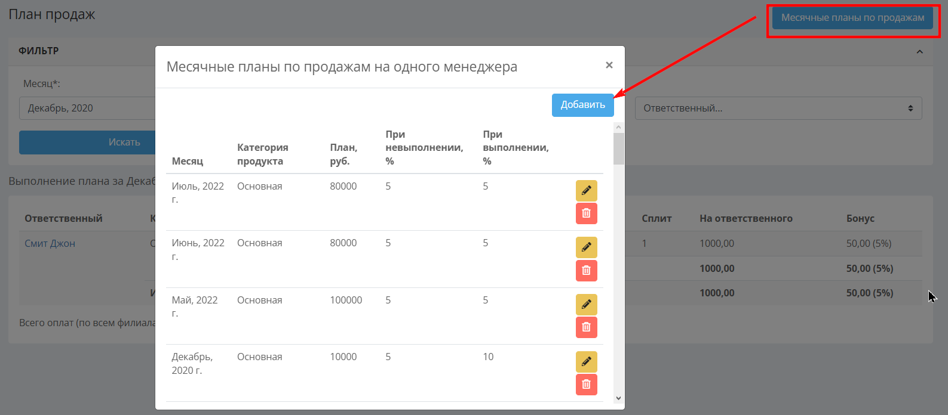Click the Добавить button

pyautogui.click(x=582, y=105)
